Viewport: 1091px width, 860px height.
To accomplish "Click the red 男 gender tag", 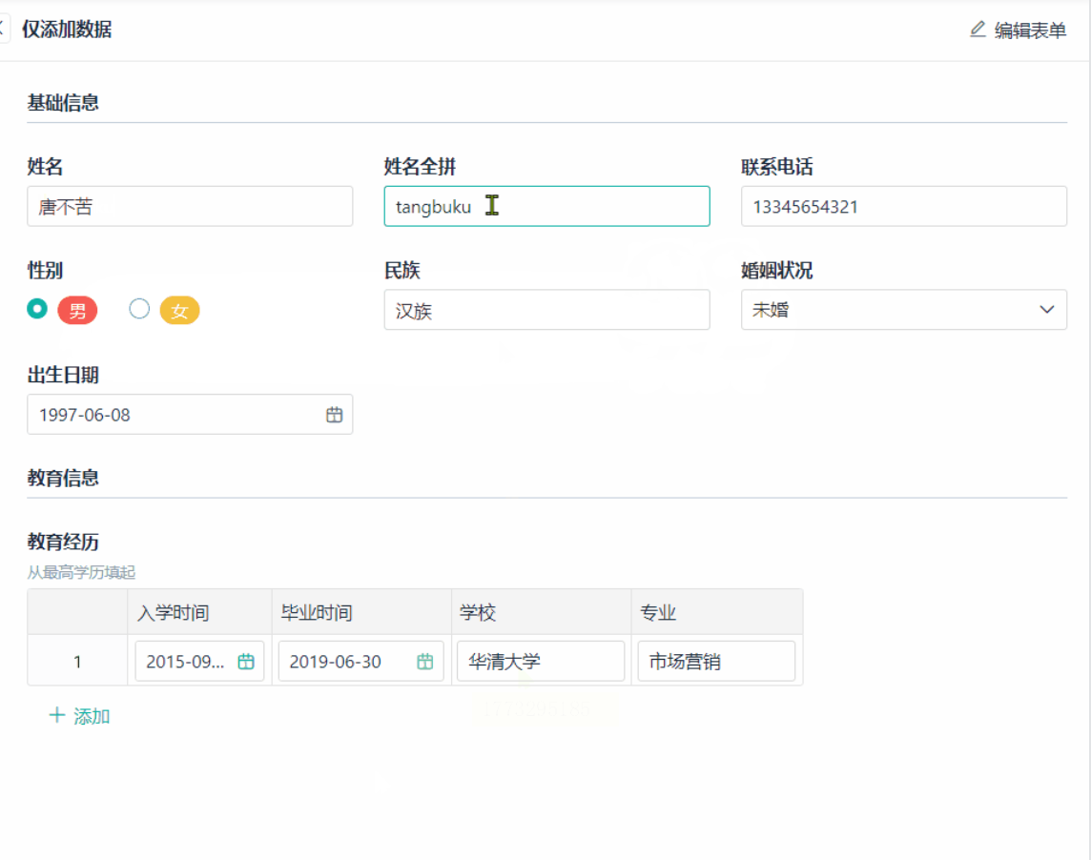I will pos(77,311).
